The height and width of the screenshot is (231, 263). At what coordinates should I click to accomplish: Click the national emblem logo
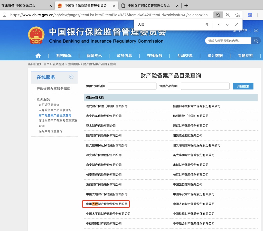click(36, 35)
